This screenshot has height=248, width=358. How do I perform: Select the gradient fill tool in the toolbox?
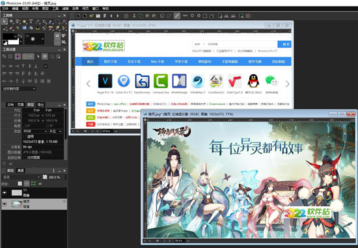tap(24, 28)
